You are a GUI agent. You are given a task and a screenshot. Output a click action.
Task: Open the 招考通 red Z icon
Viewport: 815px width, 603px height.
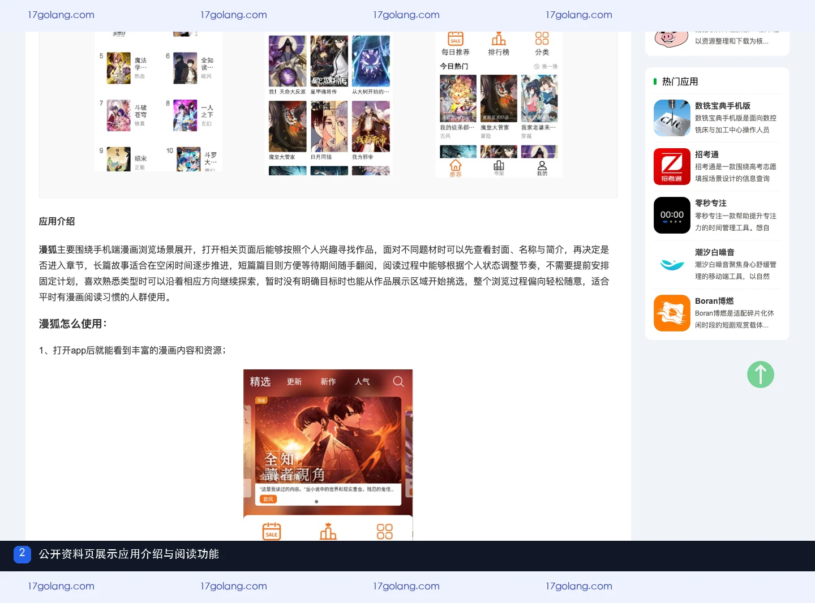coord(672,166)
